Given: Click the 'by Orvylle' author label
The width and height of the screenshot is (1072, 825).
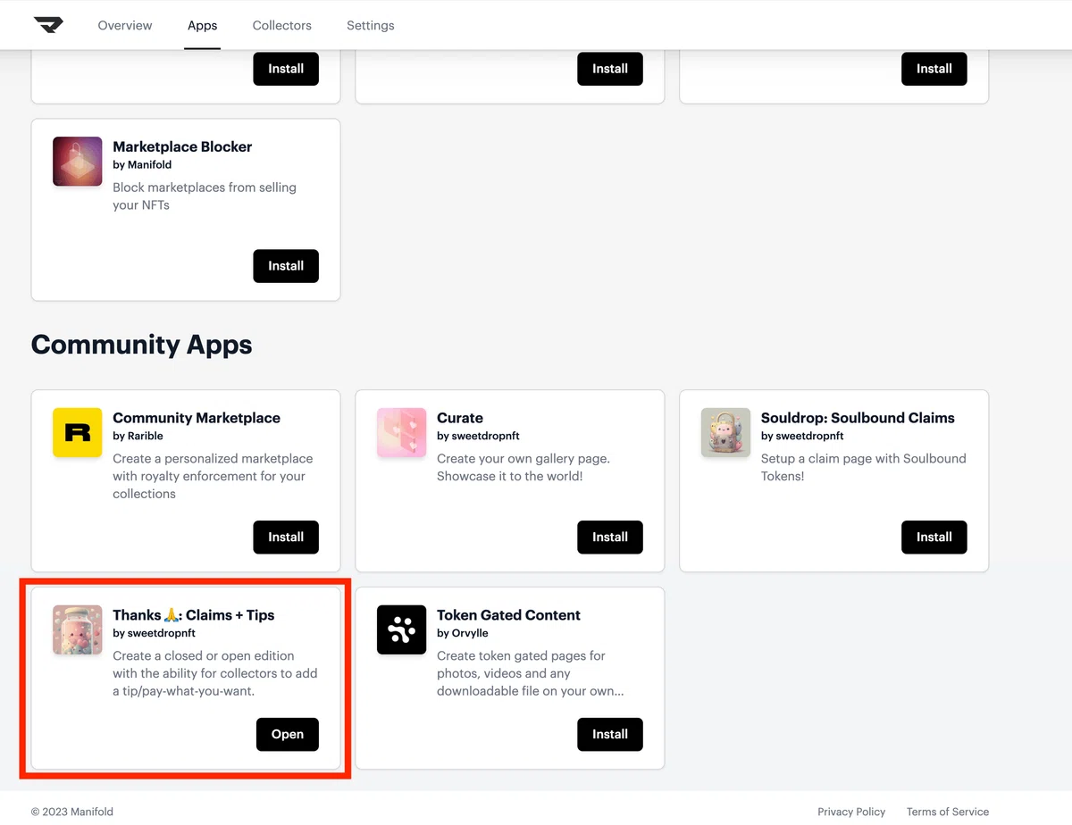Looking at the screenshot, I should pos(463,633).
